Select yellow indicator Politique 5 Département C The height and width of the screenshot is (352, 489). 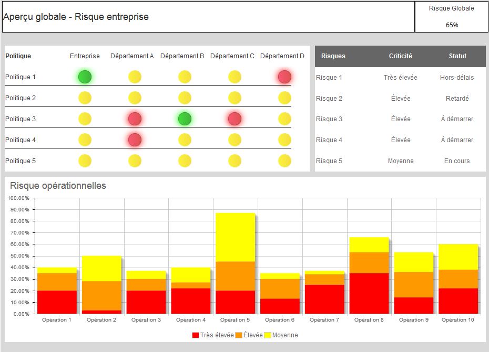235,161
